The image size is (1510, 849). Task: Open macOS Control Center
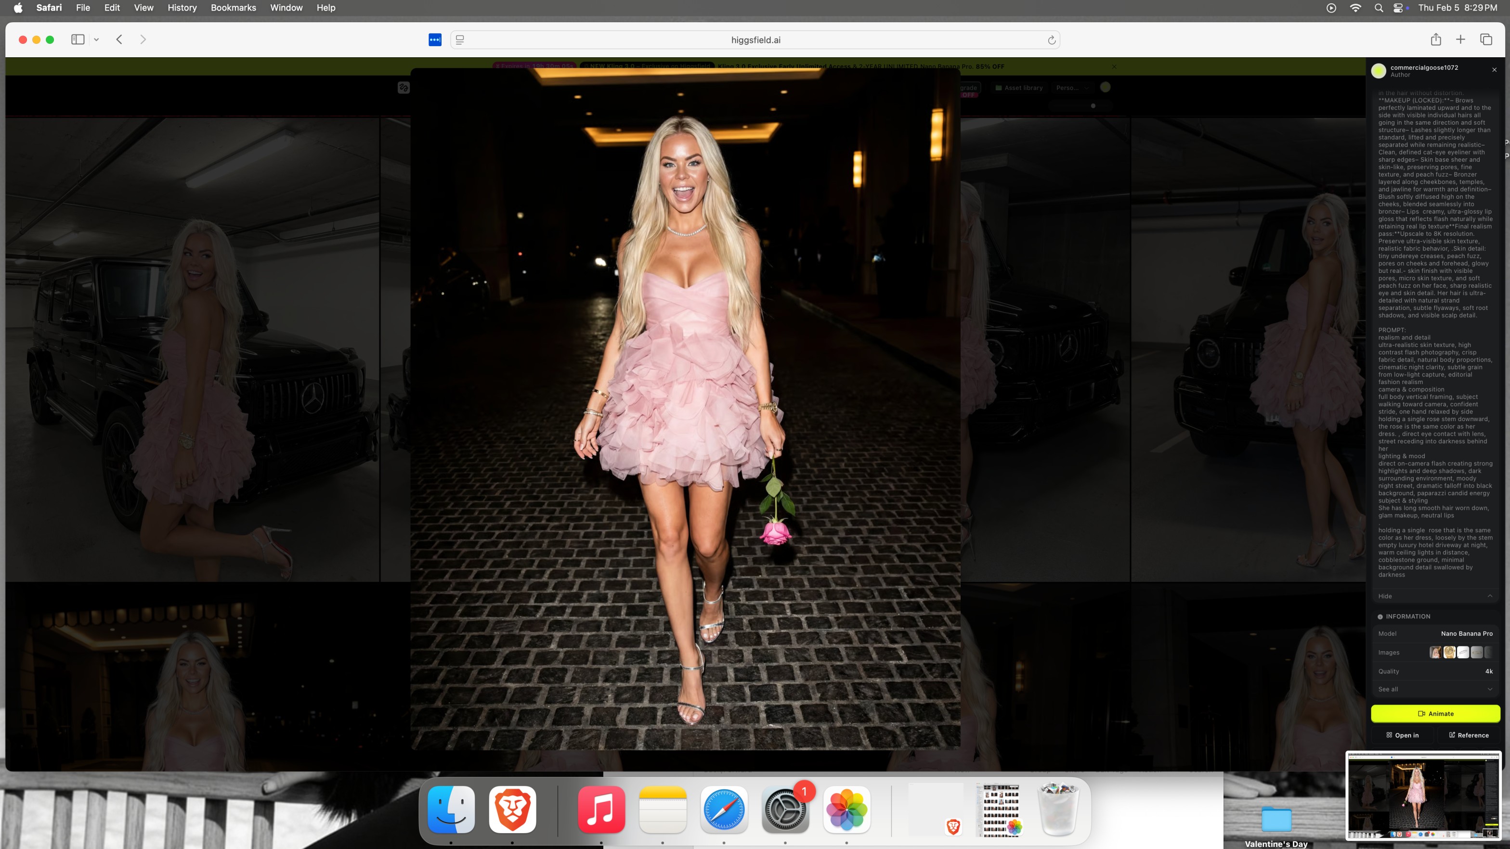coord(1399,8)
